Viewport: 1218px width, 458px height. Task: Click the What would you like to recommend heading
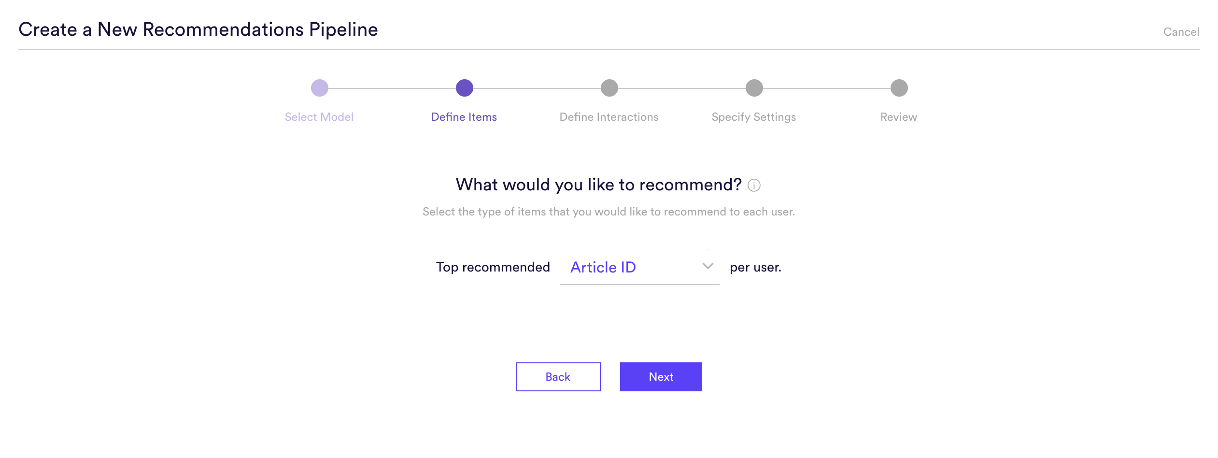599,185
